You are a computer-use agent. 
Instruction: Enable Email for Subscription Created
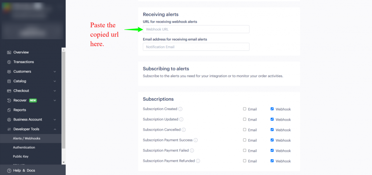click(244, 109)
